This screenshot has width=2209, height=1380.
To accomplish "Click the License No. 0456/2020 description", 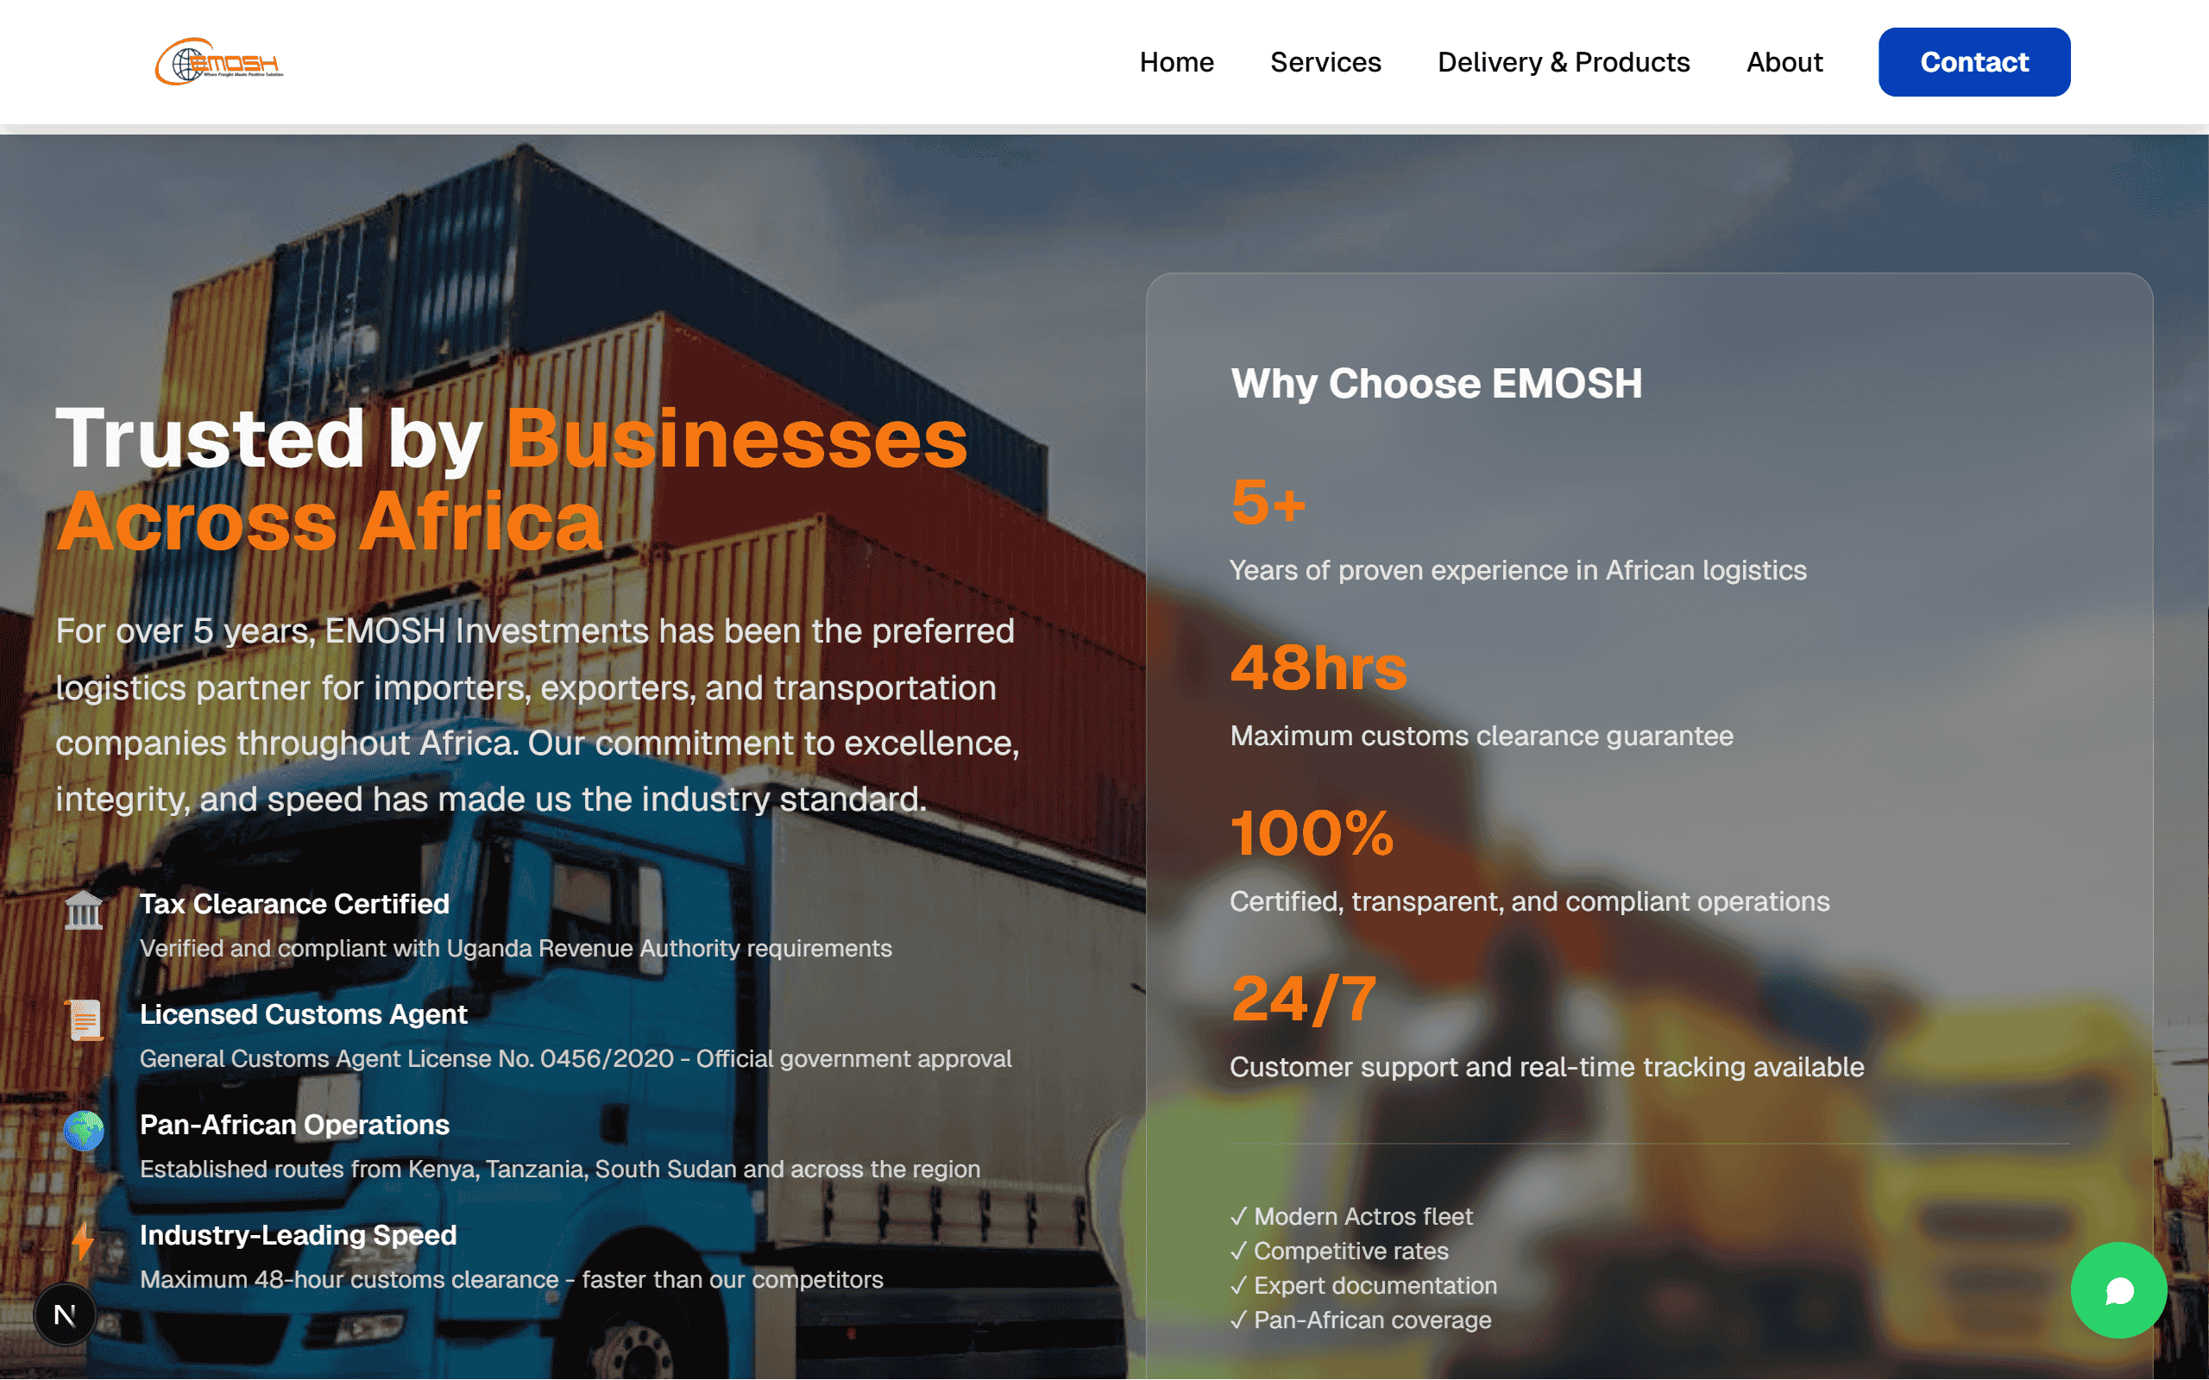I will coord(576,1060).
